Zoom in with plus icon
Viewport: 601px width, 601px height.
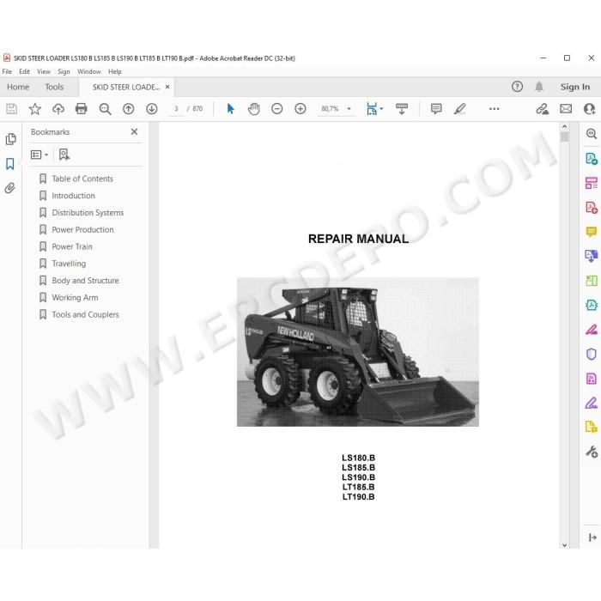pos(300,109)
